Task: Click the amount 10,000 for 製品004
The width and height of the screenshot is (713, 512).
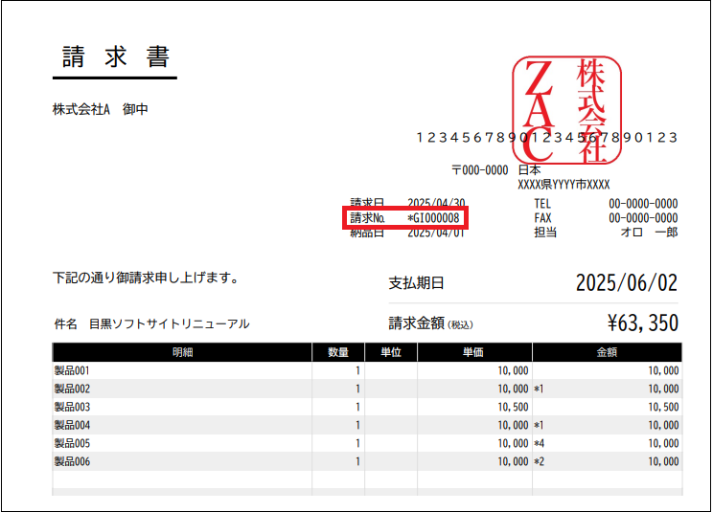Action: [x=663, y=425]
